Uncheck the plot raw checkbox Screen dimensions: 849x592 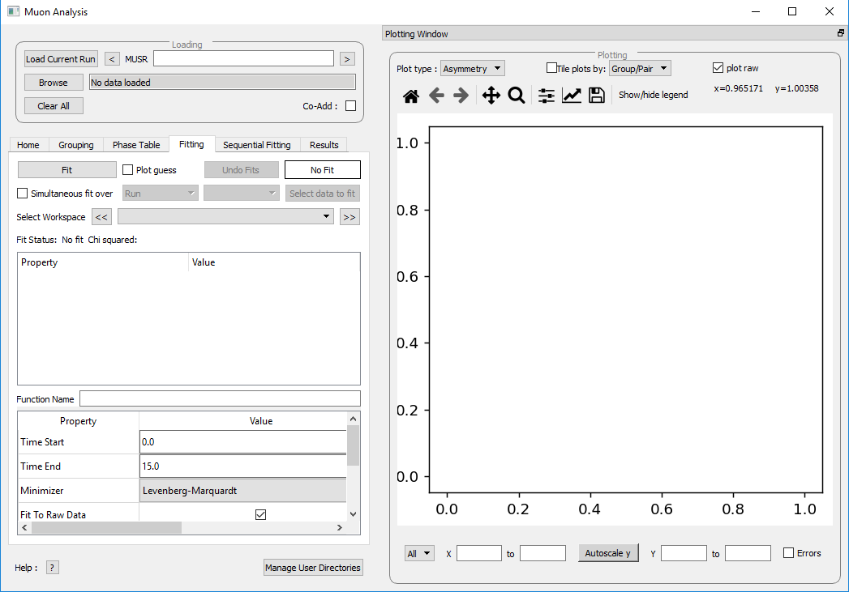[x=717, y=68]
